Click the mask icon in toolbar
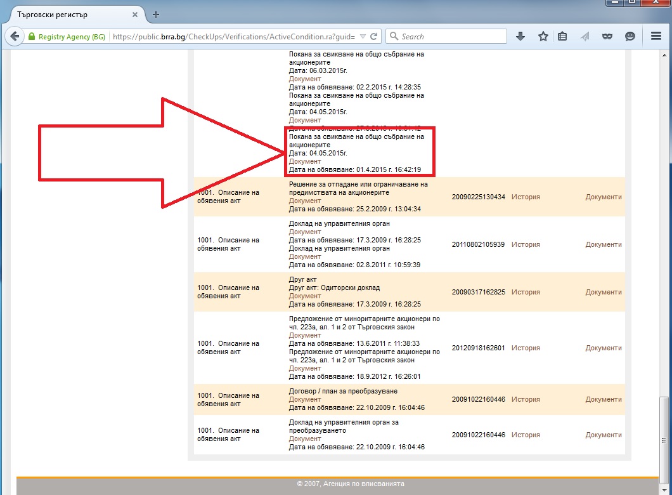Viewport: 672px width, 495px height. tap(607, 37)
